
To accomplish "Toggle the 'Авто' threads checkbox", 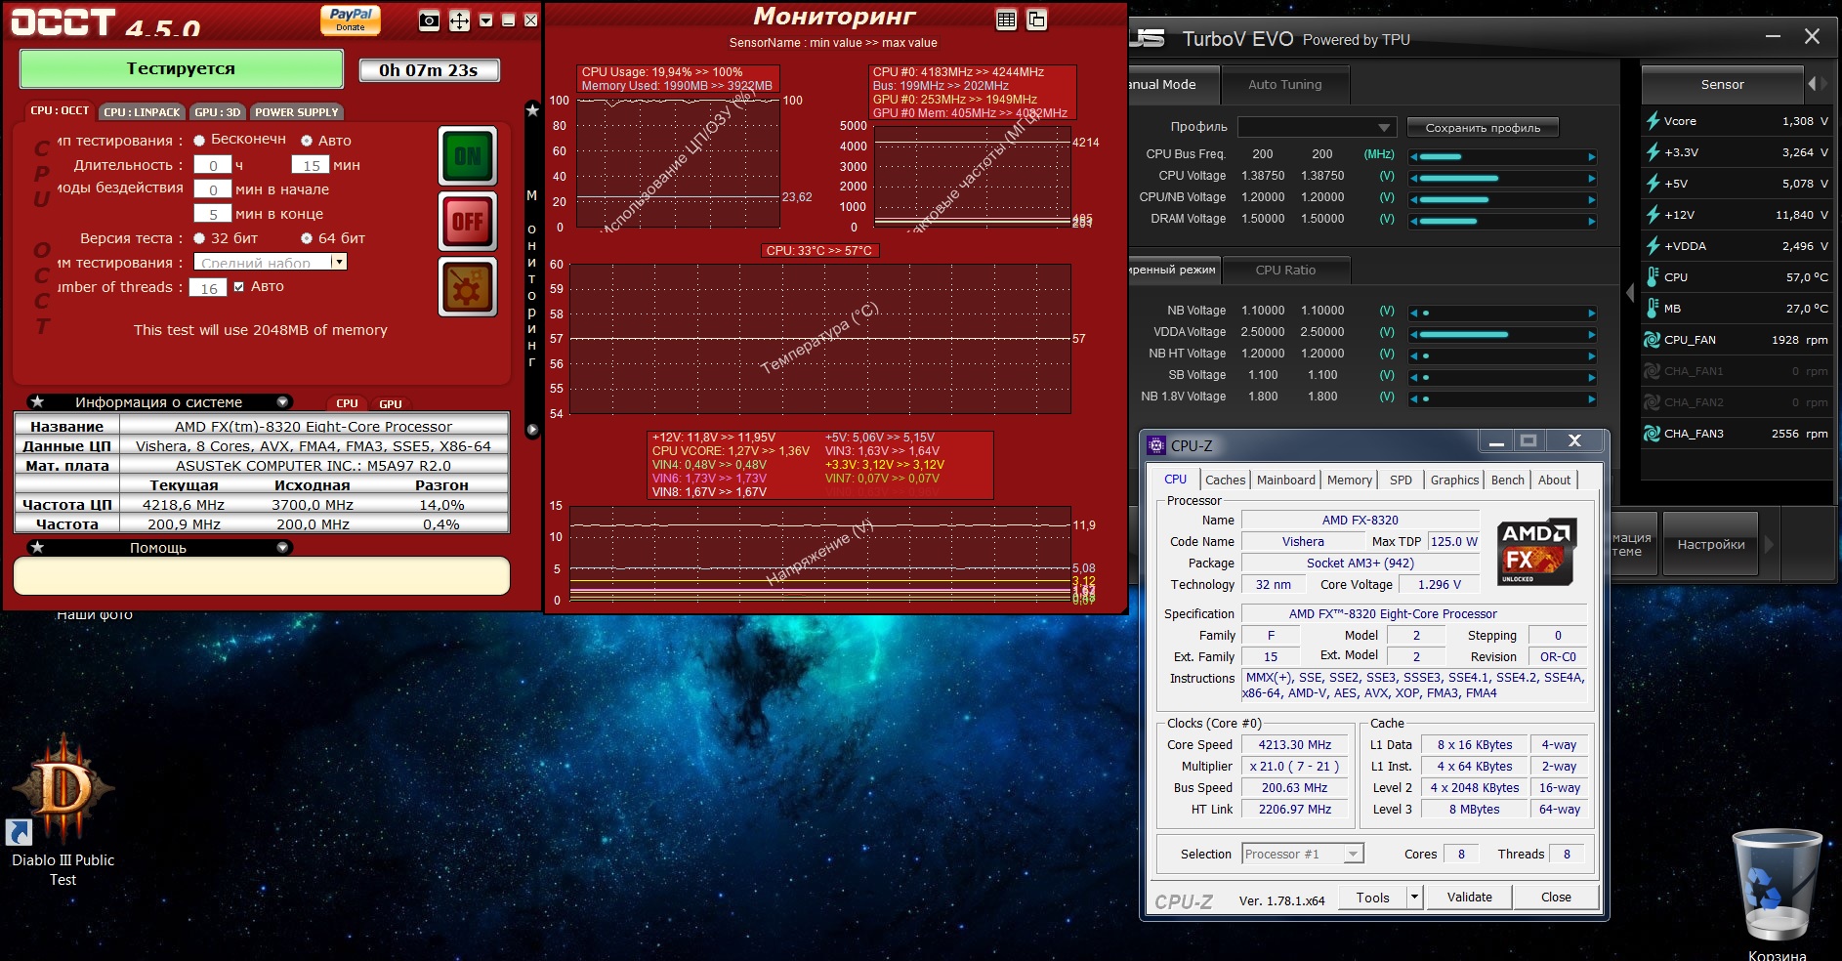I will pyautogui.click(x=239, y=287).
